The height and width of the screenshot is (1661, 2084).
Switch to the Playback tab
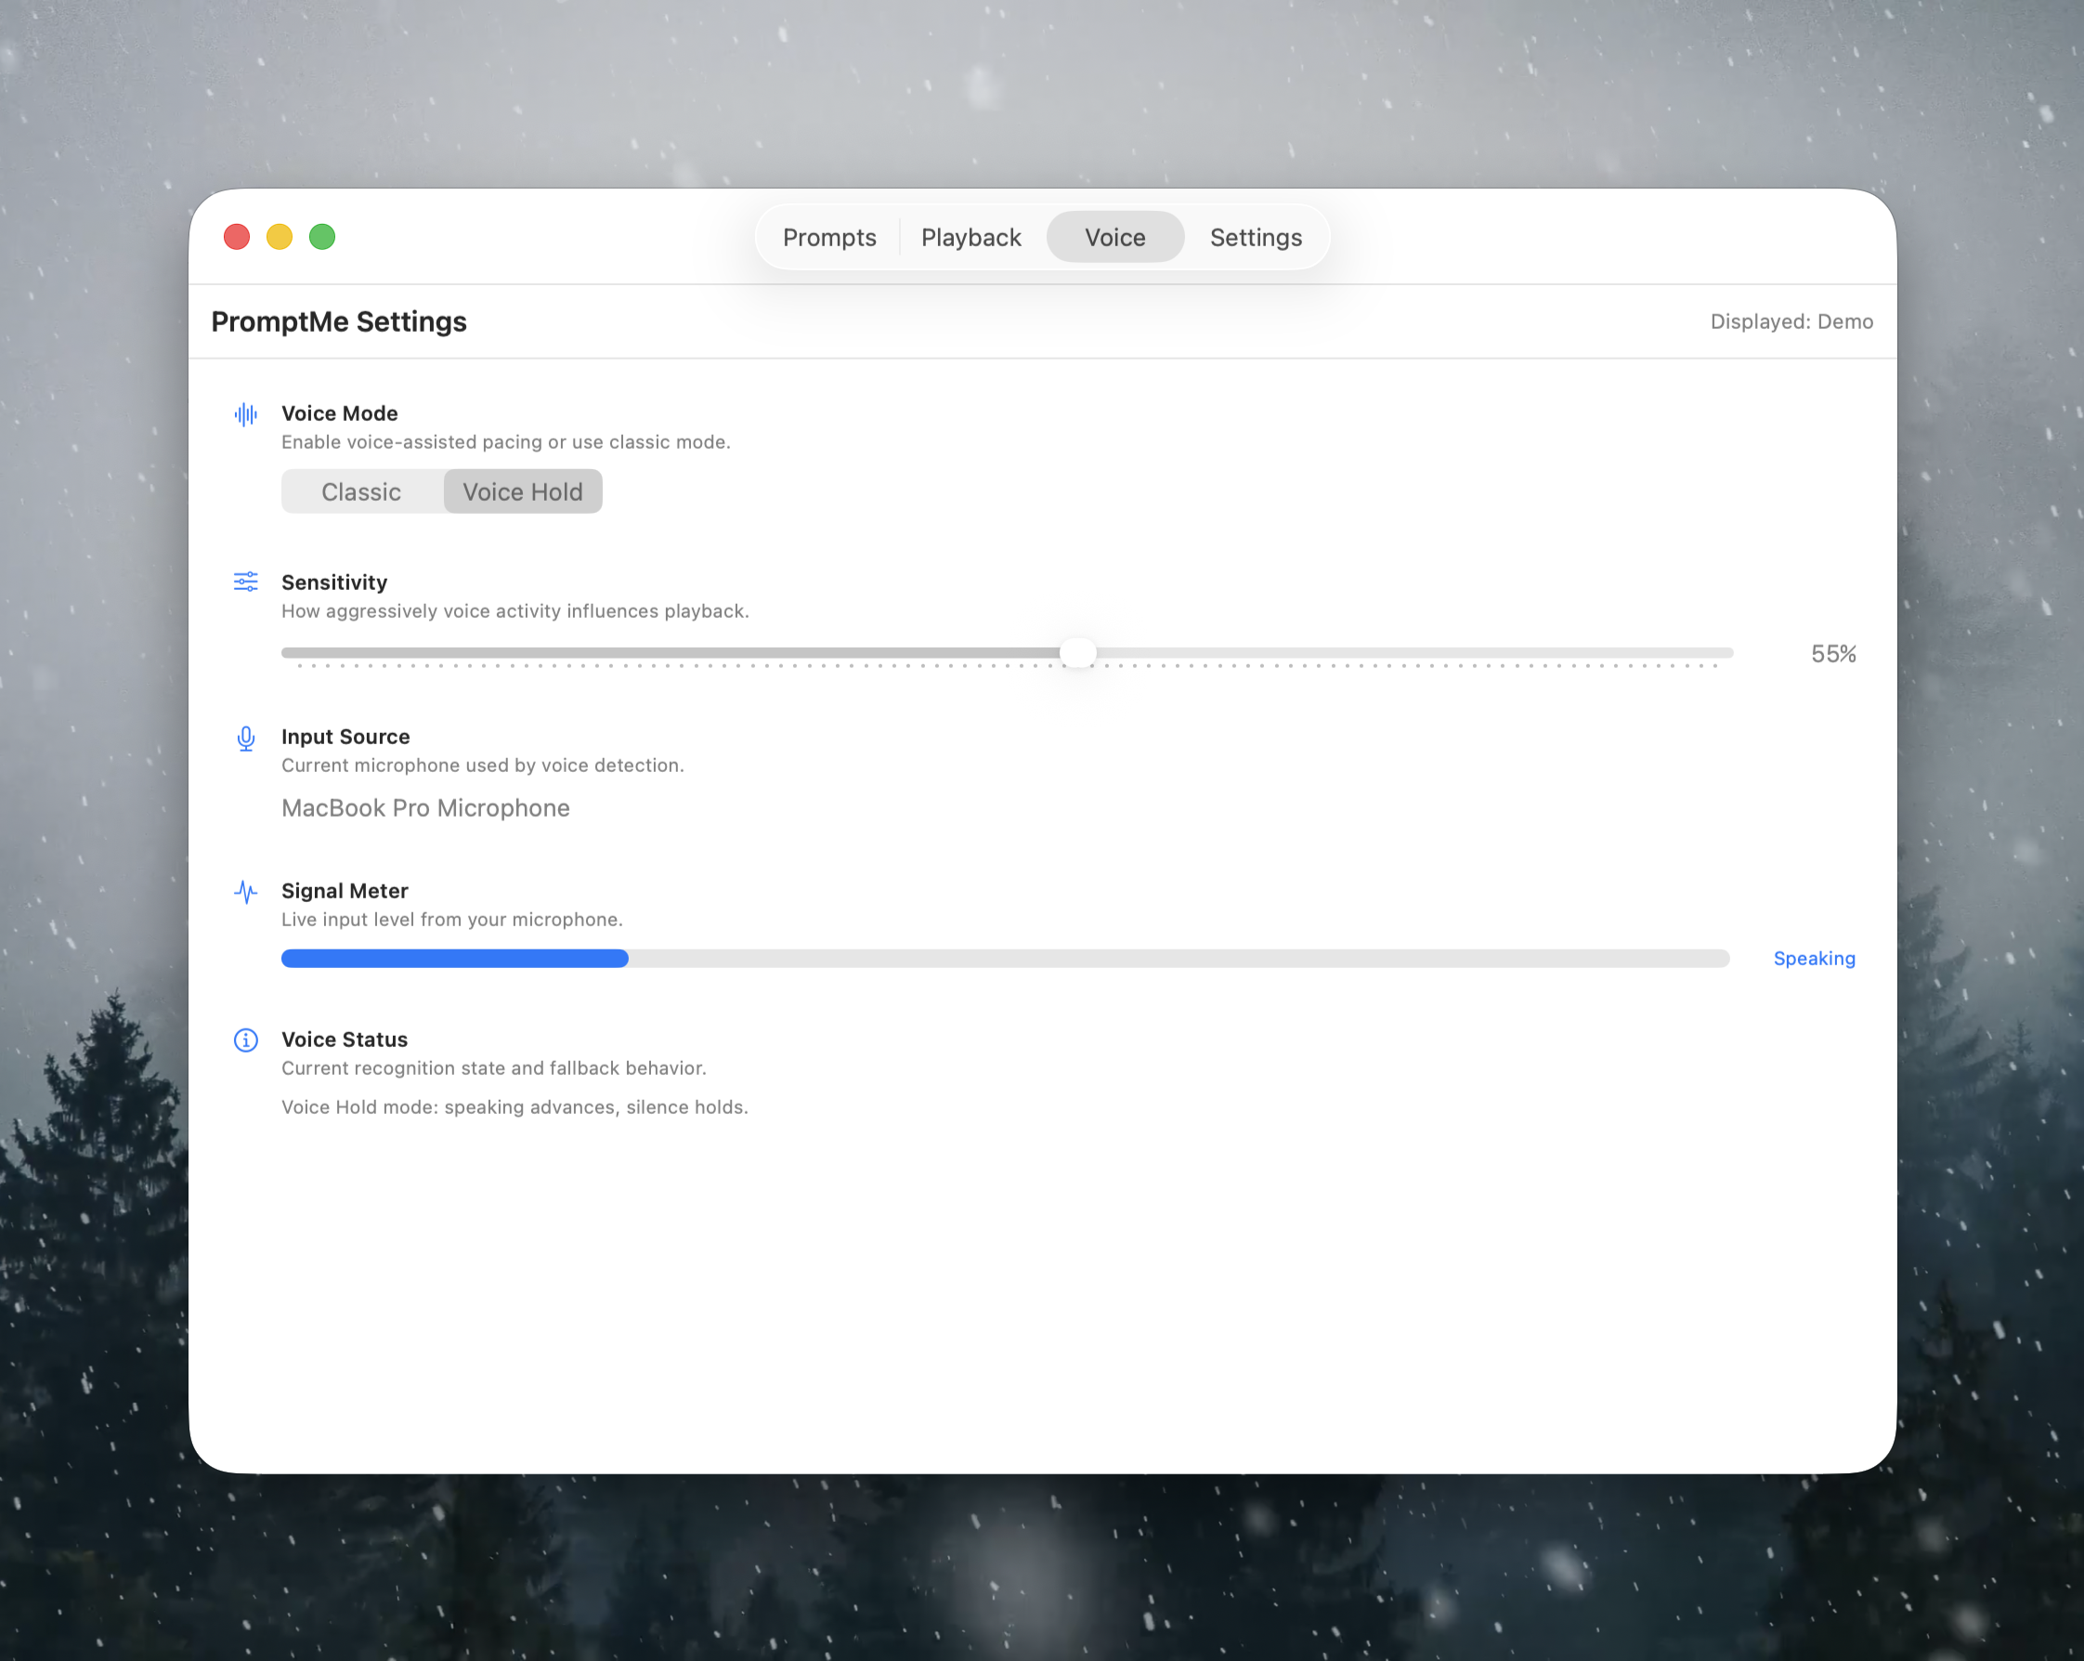[x=970, y=237]
